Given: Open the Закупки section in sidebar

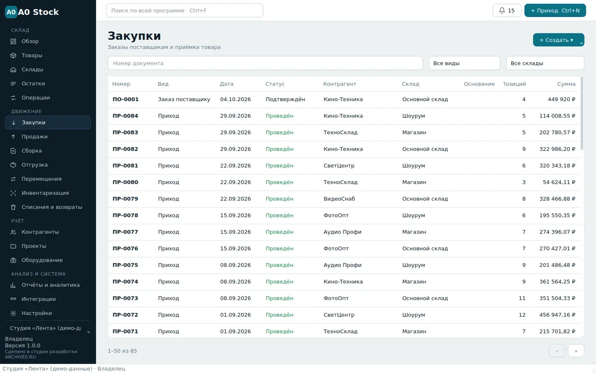Looking at the screenshot, I should coord(48,123).
